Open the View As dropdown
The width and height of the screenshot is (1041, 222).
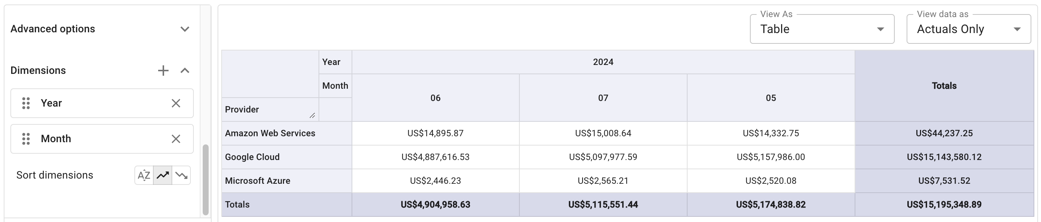pyautogui.click(x=822, y=29)
